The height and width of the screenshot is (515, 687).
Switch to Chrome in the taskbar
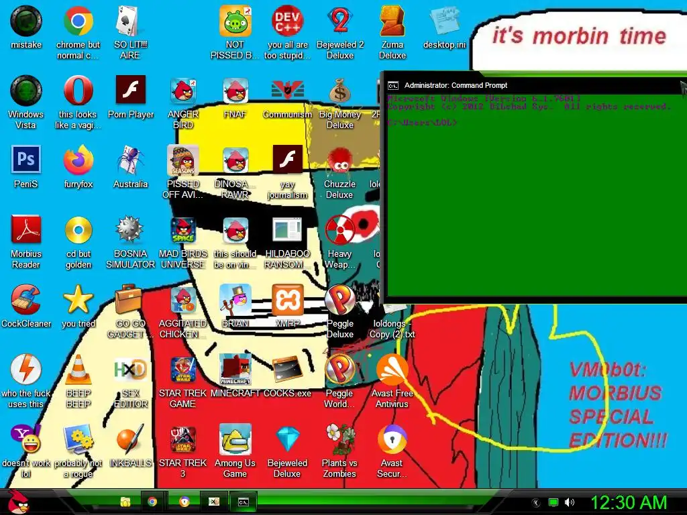click(152, 502)
